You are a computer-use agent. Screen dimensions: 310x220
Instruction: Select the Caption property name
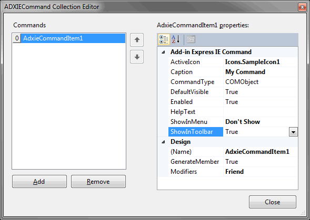[x=196, y=72]
